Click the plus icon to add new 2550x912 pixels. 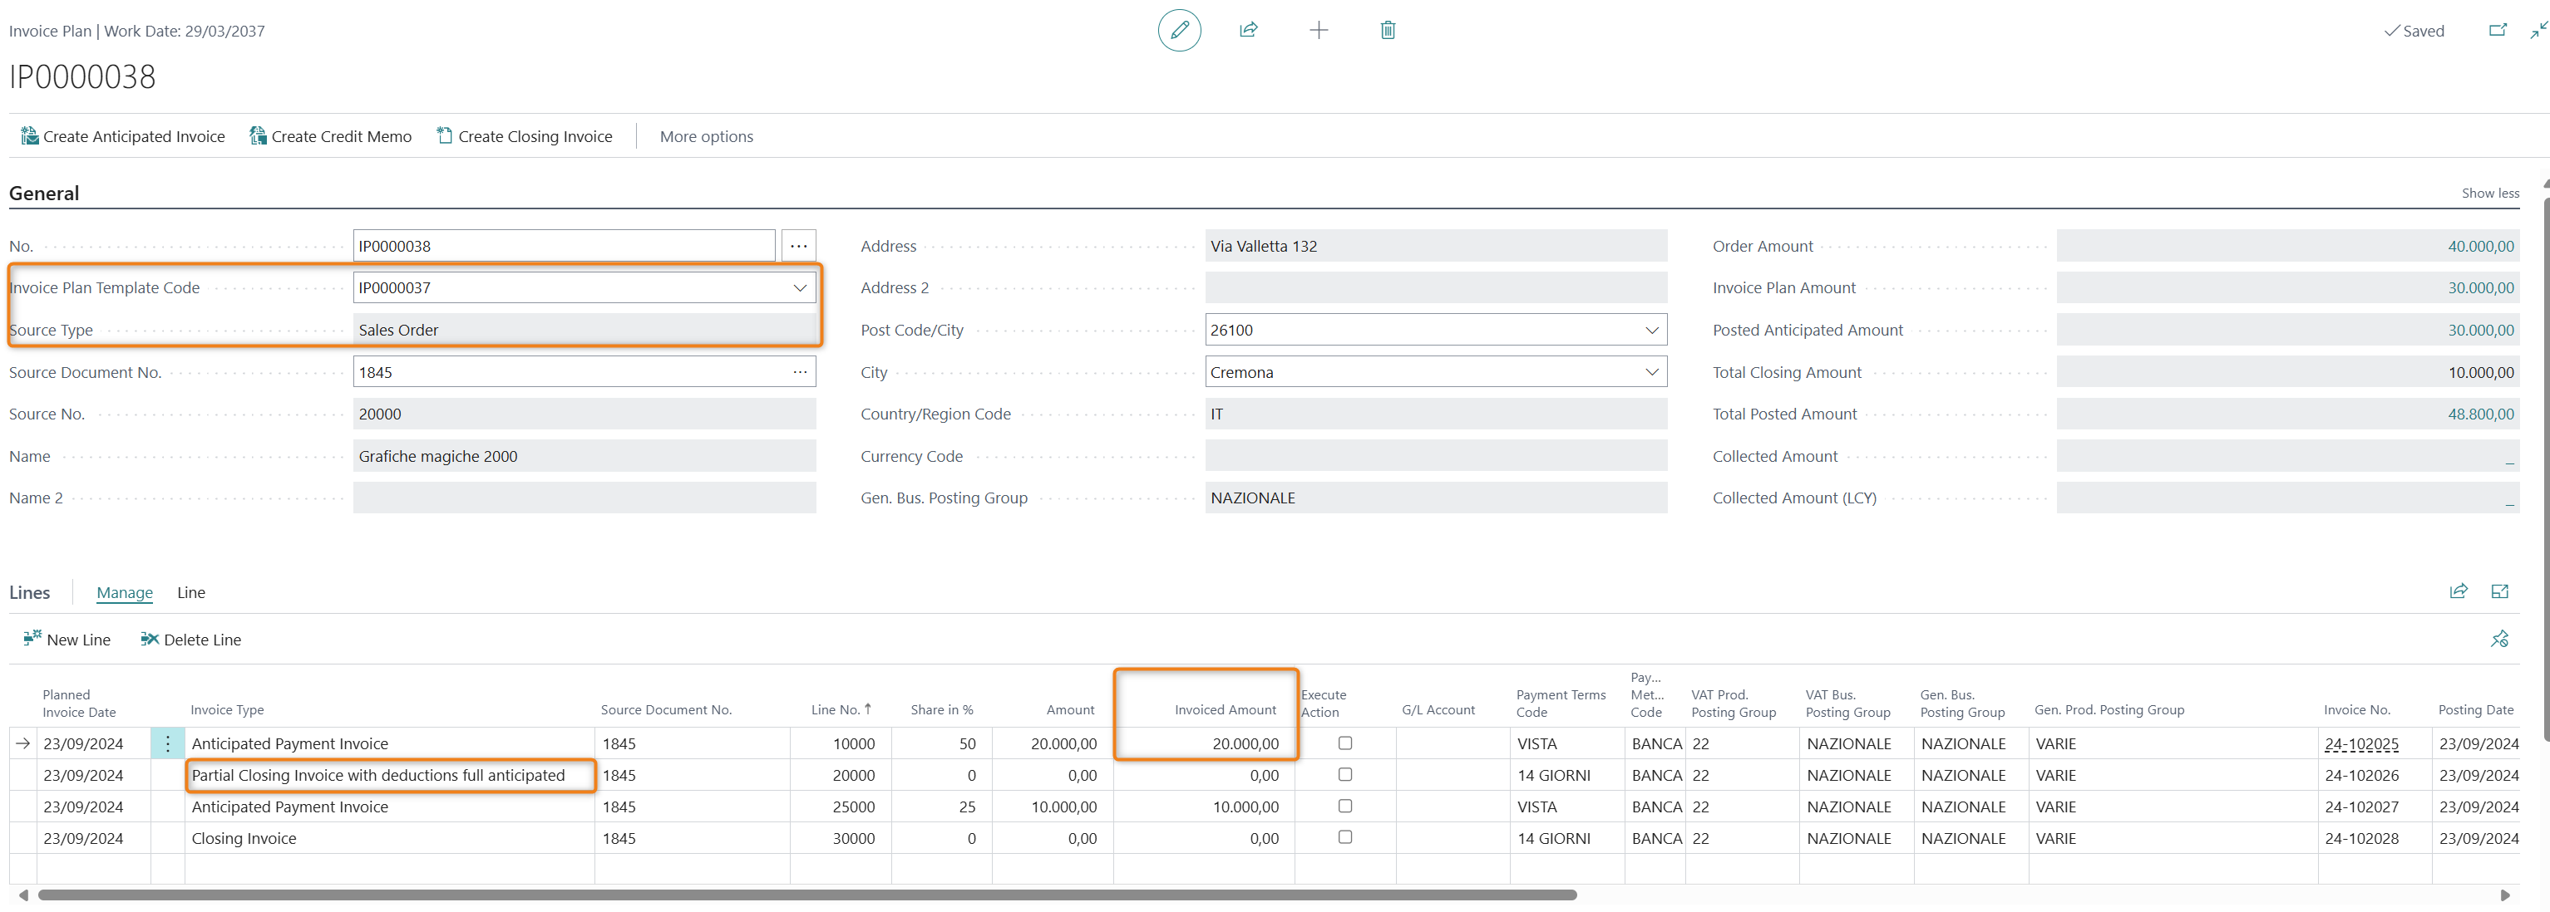tap(1319, 31)
